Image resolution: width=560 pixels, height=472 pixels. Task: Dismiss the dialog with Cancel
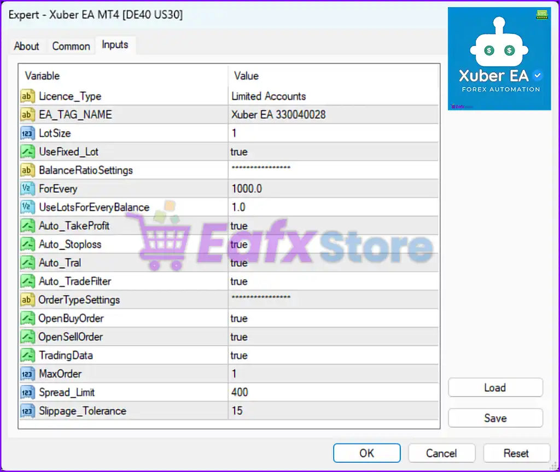441,453
